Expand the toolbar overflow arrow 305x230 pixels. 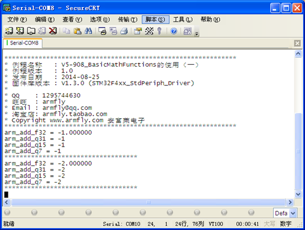point(197,34)
